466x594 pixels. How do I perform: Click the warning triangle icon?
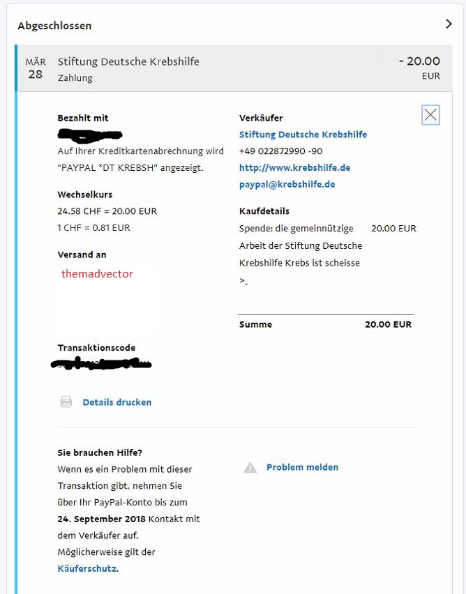coord(250,468)
